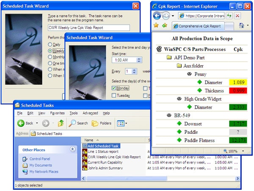This screenshot has height=191, width=254.
Task: Check the Tuesday checkbox
Action: click(x=114, y=95)
